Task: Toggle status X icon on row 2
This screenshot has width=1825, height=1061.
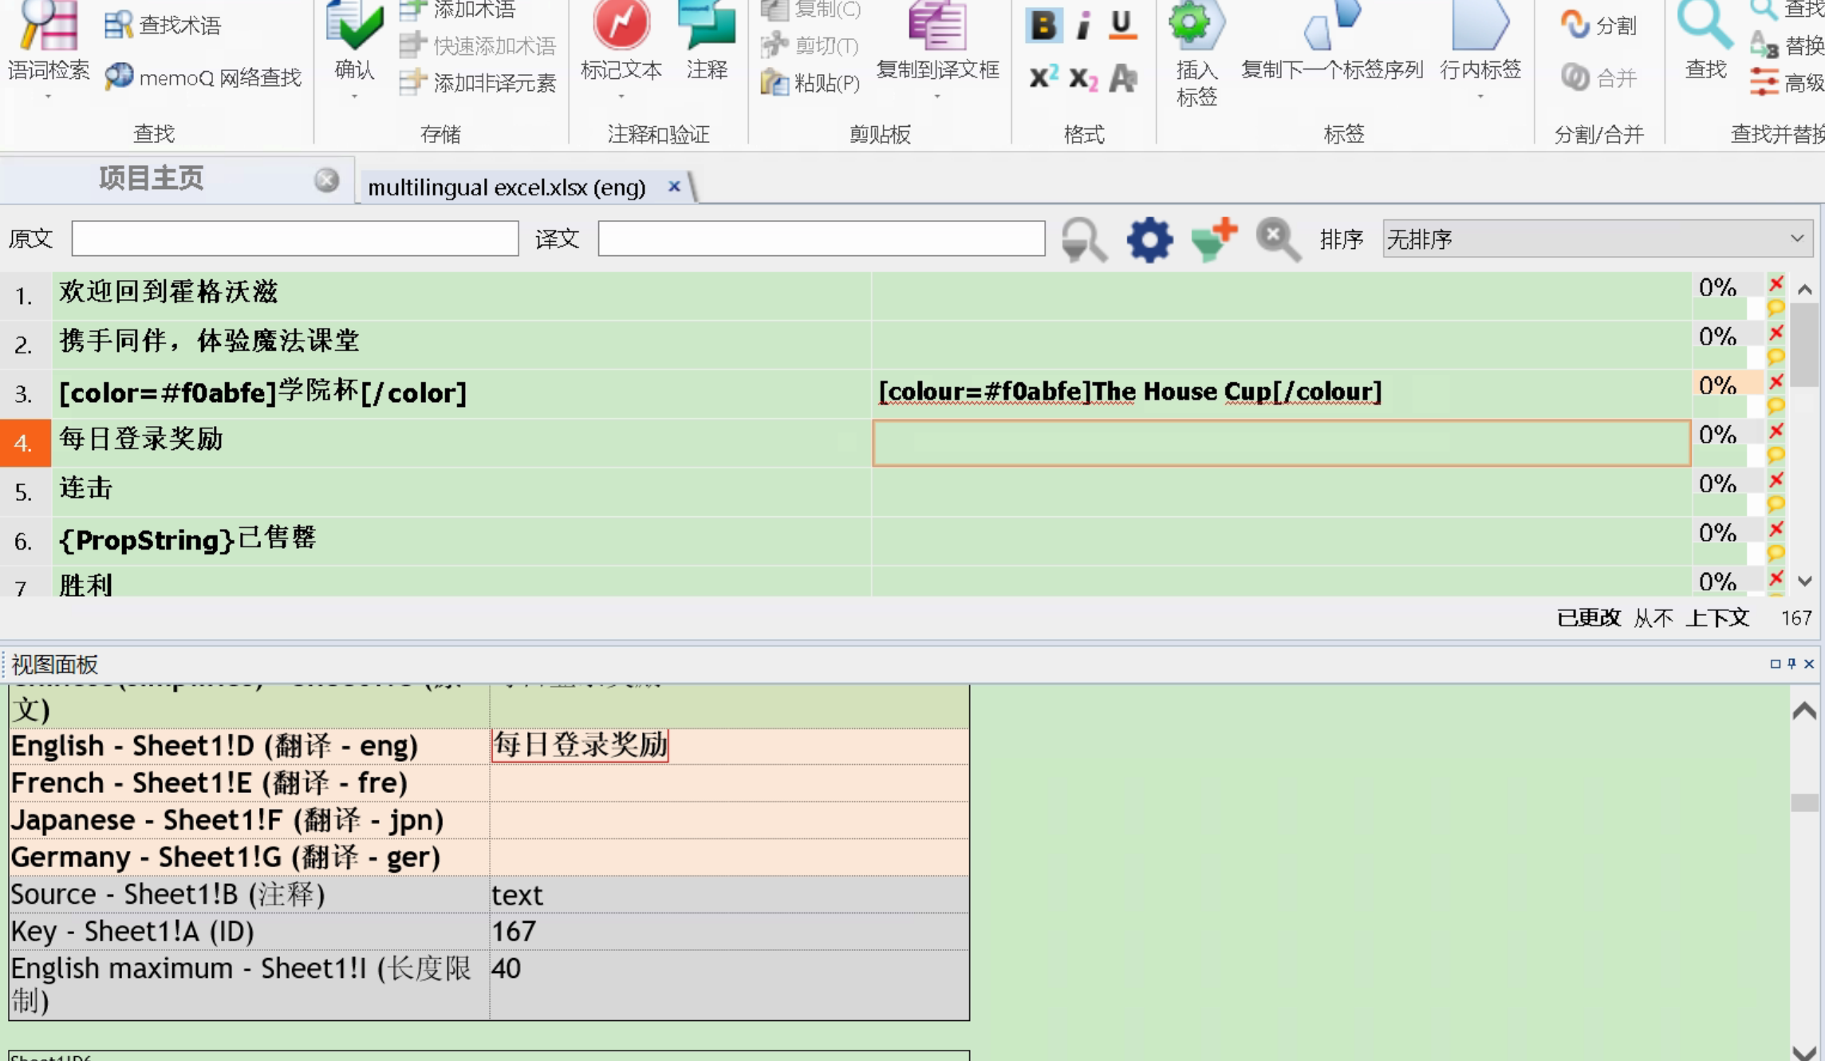Action: [1776, 333]
